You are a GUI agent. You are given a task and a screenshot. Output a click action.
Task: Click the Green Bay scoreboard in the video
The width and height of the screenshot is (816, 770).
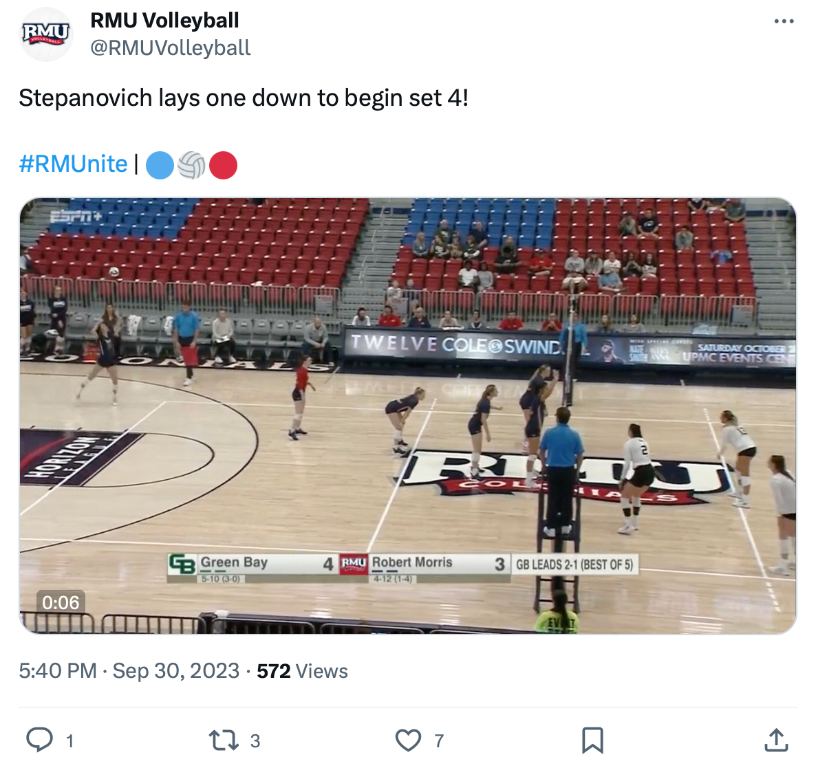(253, 568)
